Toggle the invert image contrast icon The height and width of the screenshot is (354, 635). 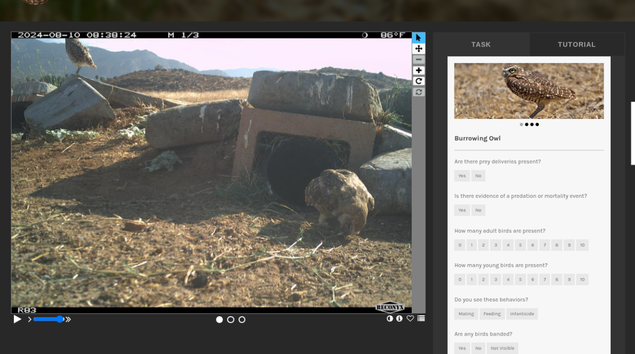(390, 318)
